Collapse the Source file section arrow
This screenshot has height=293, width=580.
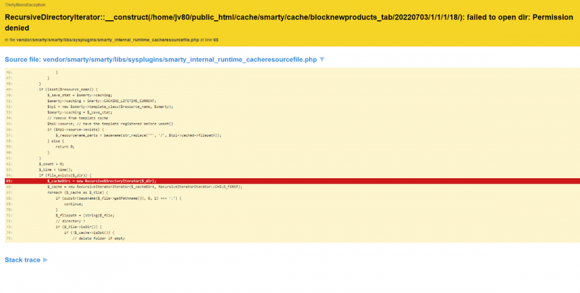pos(322,60)
